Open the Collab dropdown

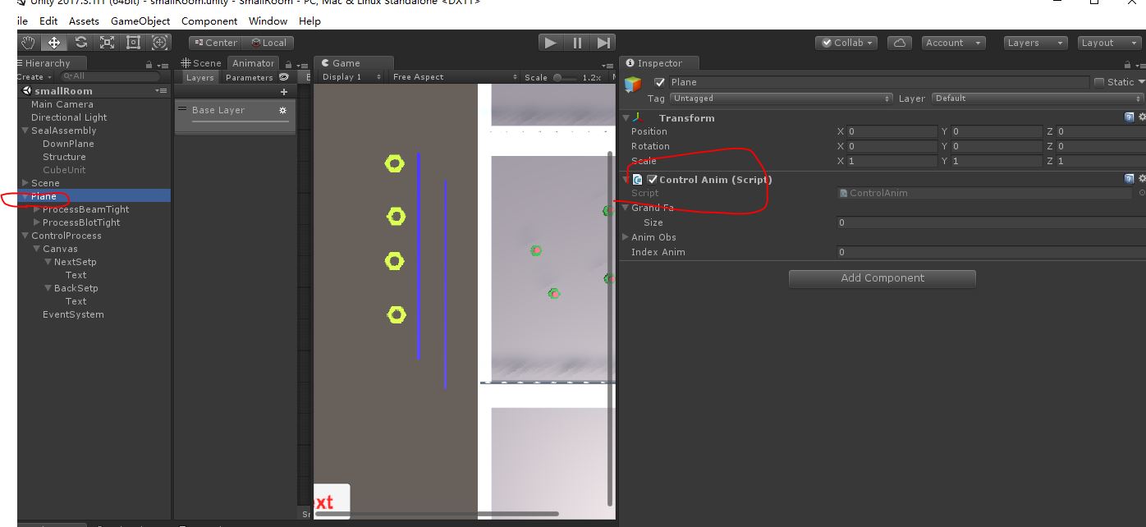coord(846,43)
